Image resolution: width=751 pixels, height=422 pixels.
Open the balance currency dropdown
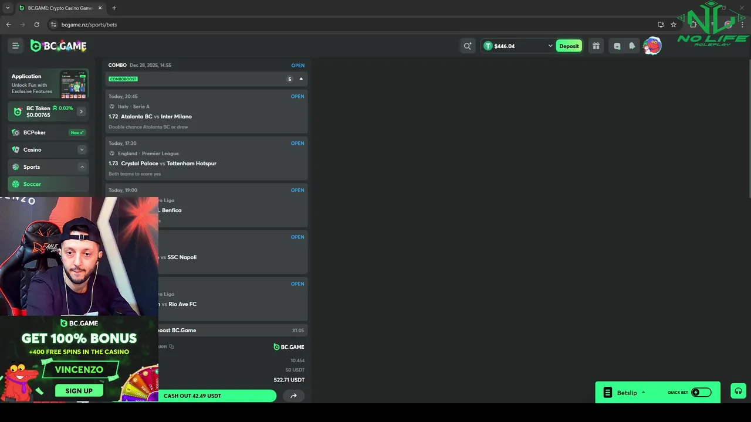point(550,46)
